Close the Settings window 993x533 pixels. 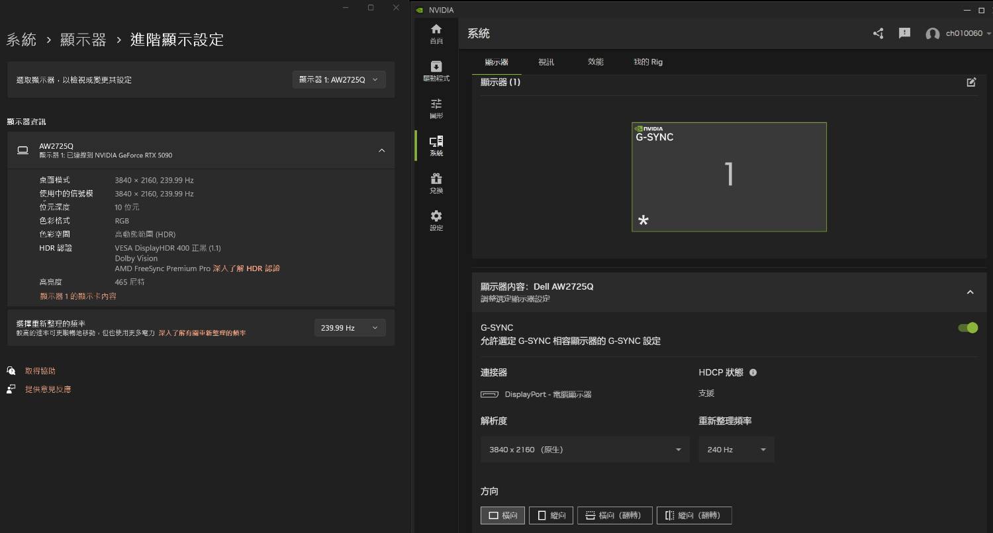tap(396, 8)
